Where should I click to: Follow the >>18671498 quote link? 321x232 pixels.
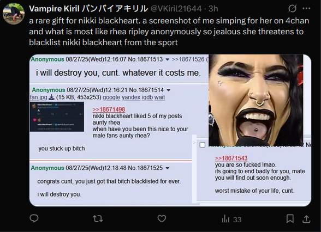tap(109, 109)
